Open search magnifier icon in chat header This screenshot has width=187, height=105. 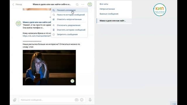[x=77, y=5]
